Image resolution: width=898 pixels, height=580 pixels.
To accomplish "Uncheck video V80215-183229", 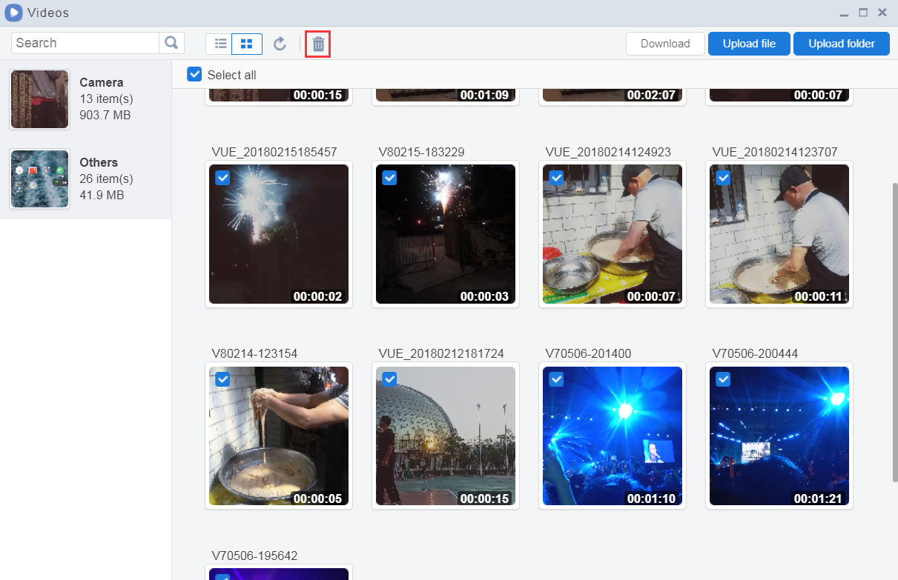I will [389, 178].
